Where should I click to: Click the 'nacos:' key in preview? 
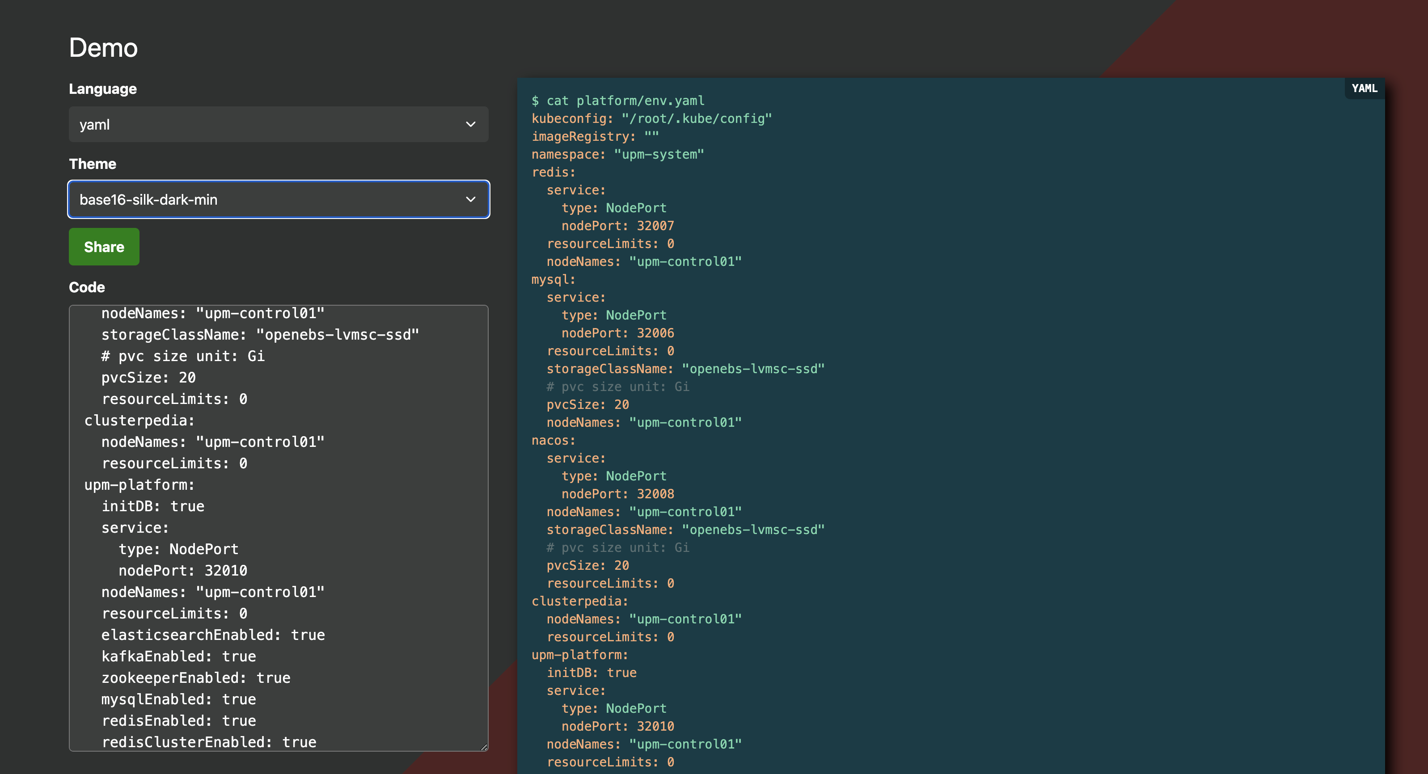(553, 441)
